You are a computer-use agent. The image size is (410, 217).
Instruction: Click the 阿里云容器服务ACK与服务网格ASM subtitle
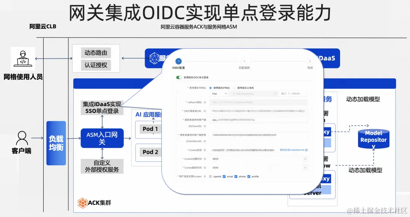point(199,27)
